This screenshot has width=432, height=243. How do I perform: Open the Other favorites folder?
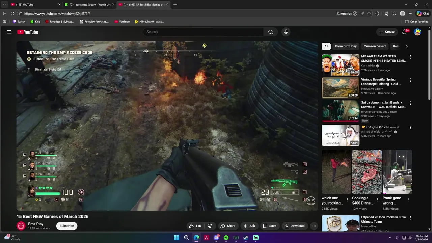[x=416, y=22]
